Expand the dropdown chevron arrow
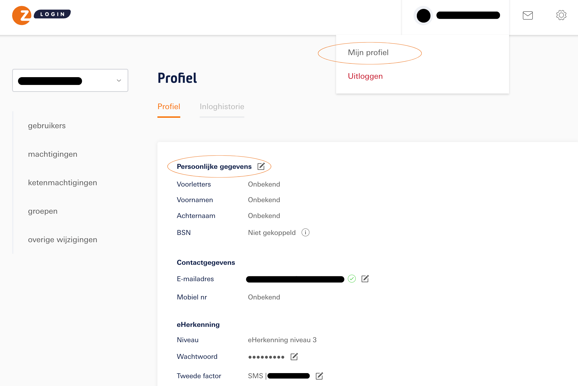578x386 pixels. click(119, 80)
